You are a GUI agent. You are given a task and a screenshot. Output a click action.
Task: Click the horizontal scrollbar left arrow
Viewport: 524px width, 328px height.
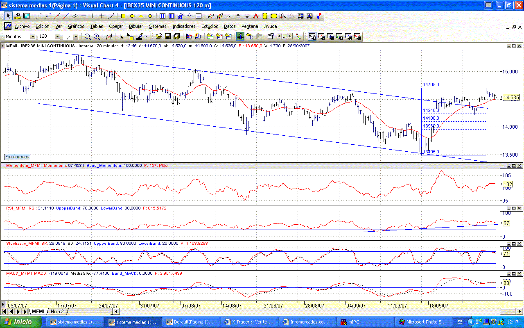115,312
